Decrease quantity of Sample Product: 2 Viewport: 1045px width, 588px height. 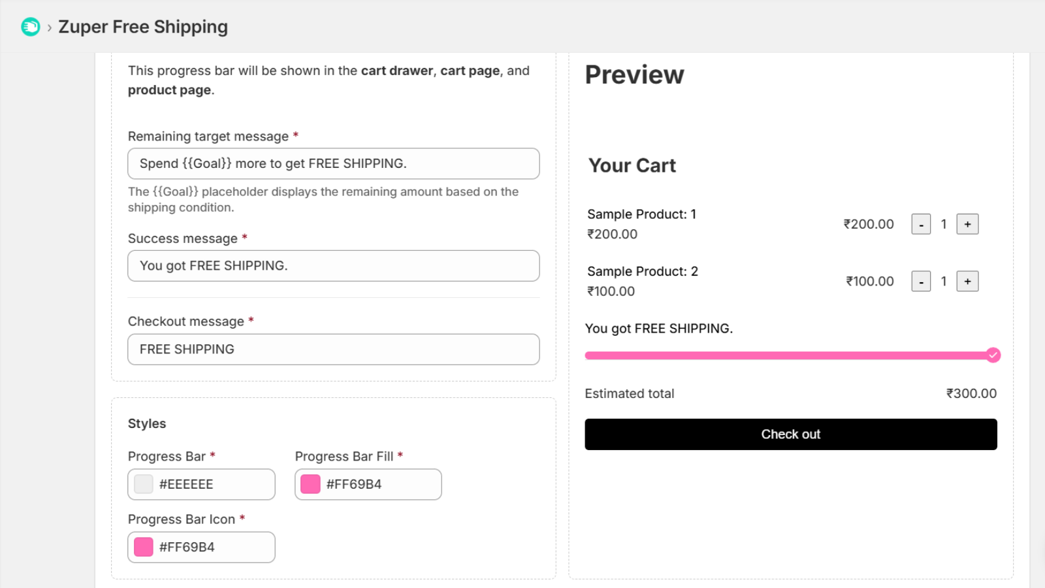[921, 282]
